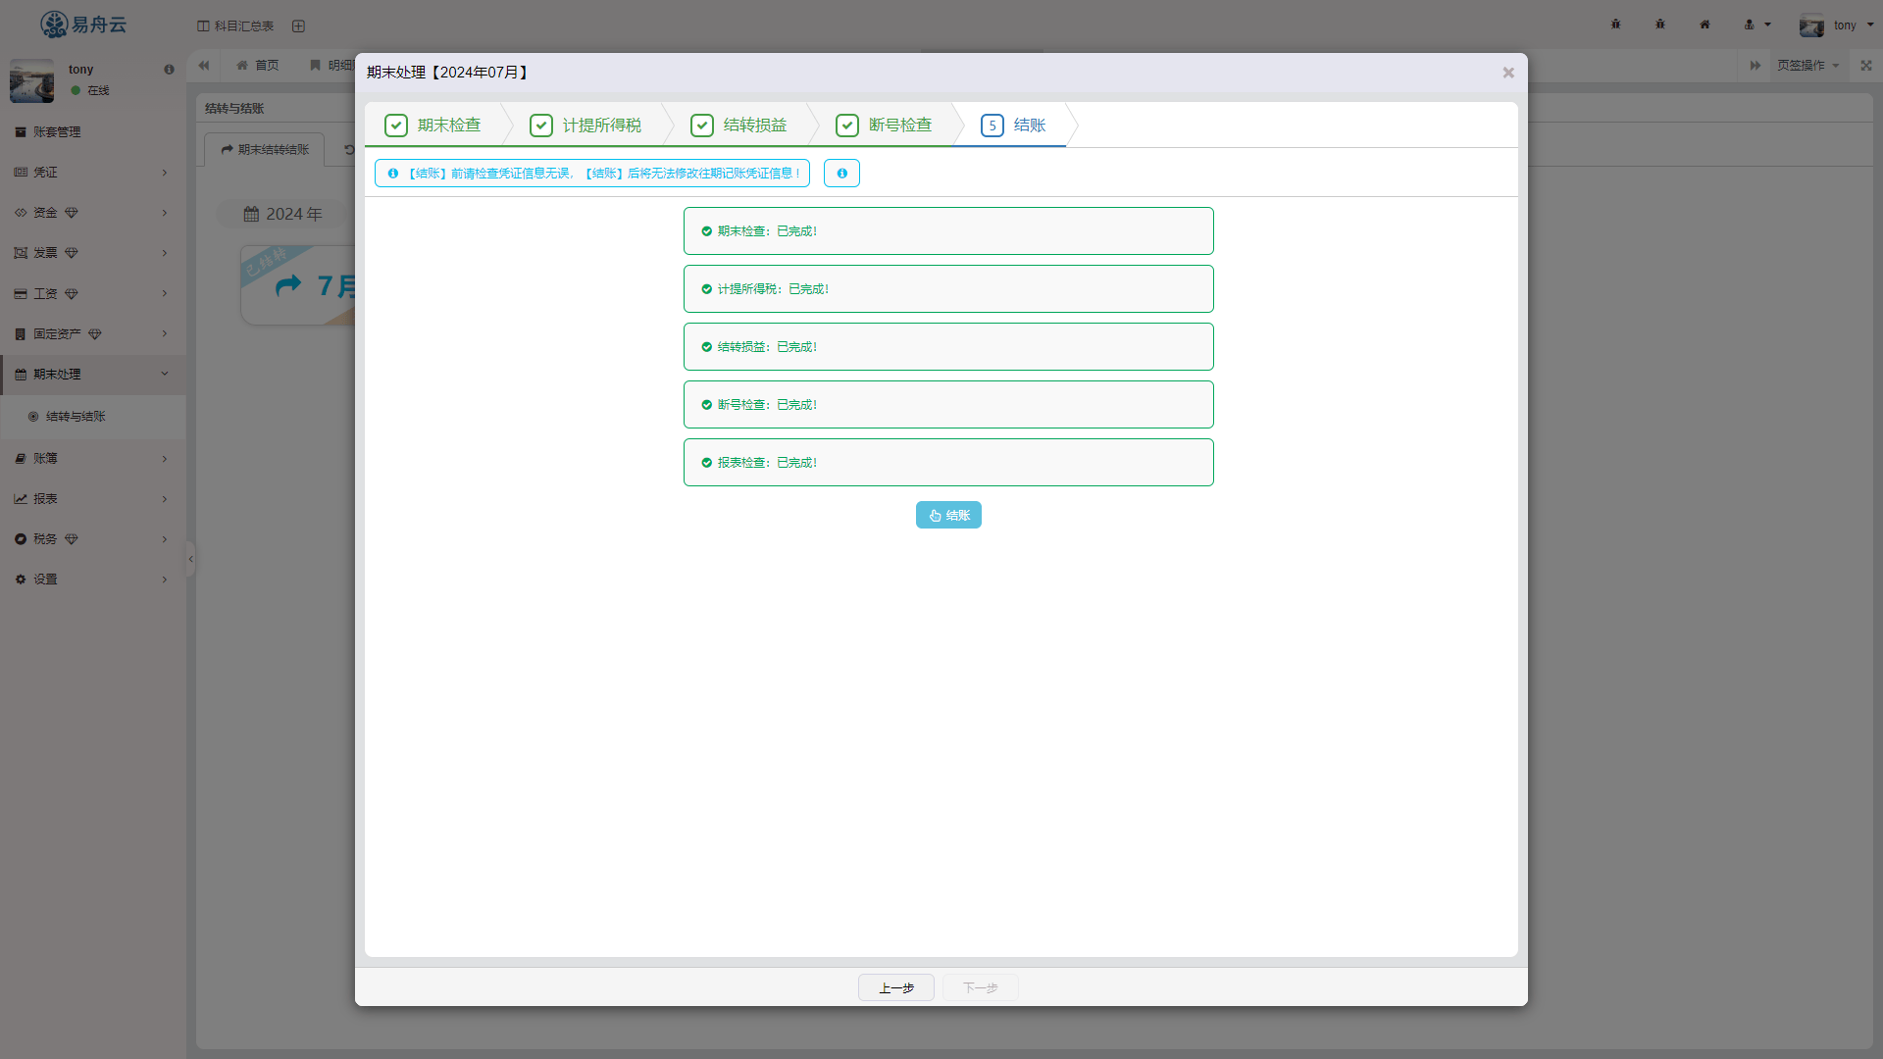Click the info icon beside tony profile

(169, 70)
